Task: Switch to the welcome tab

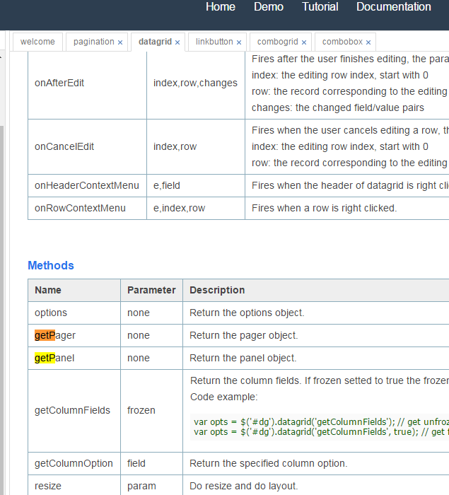Action: 37,42
